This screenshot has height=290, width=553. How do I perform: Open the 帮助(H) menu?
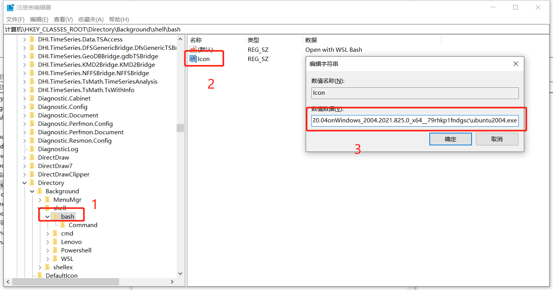(119, 19)
